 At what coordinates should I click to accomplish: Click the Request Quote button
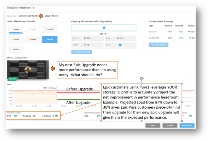point(159,45)
